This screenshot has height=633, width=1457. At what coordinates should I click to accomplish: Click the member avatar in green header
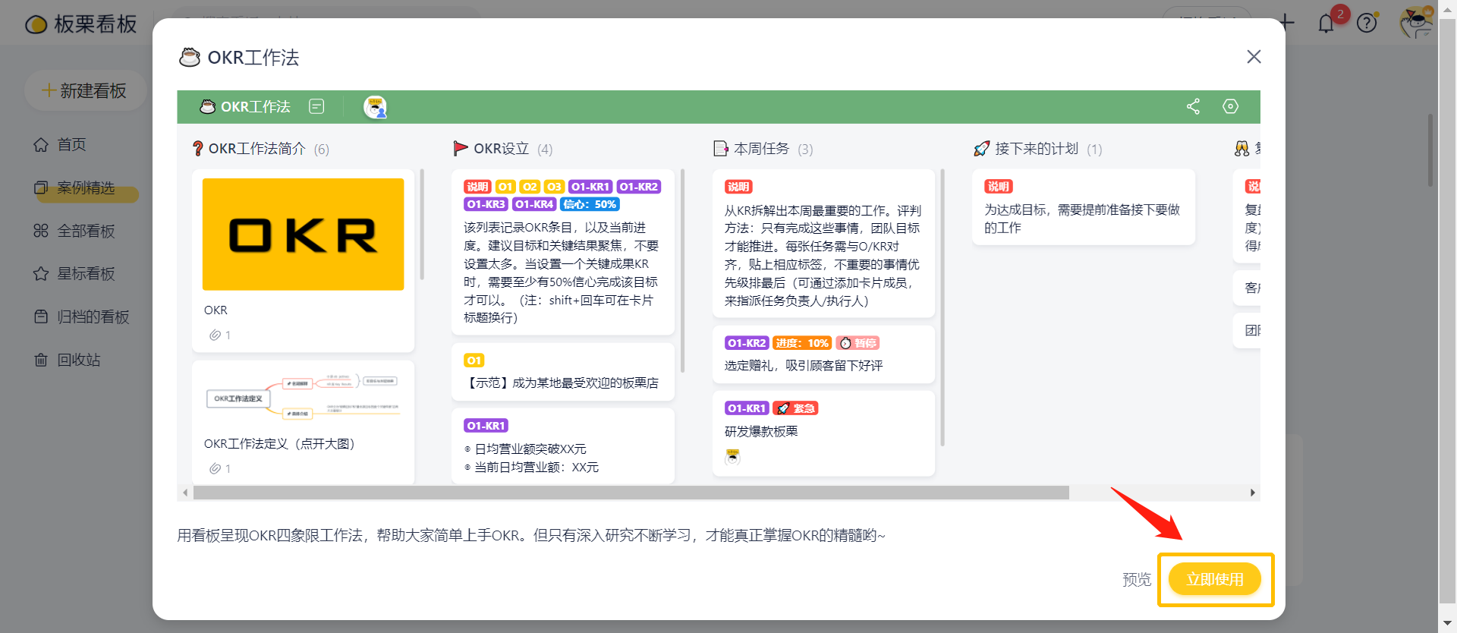point(375,107)
